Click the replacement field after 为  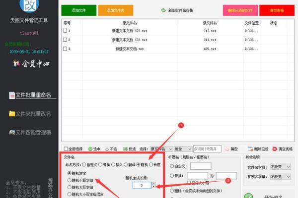[x=226, y=176]
